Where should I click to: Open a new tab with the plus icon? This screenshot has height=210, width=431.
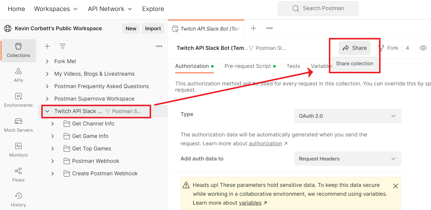[253, 28]
